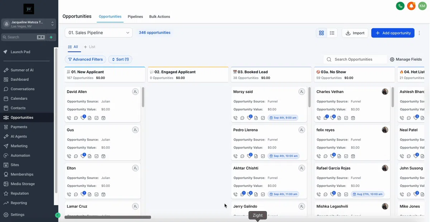Click Charles Vethan owner avatar
Image resolution: width=430 pixels, height=222 pixels.
point(385,92)
